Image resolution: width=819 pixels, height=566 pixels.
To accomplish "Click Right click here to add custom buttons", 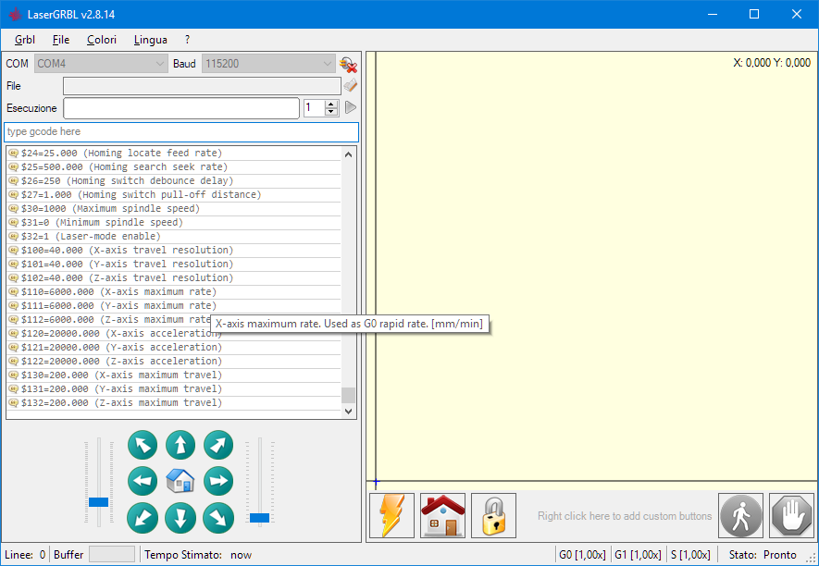I will tap(625, 516).
